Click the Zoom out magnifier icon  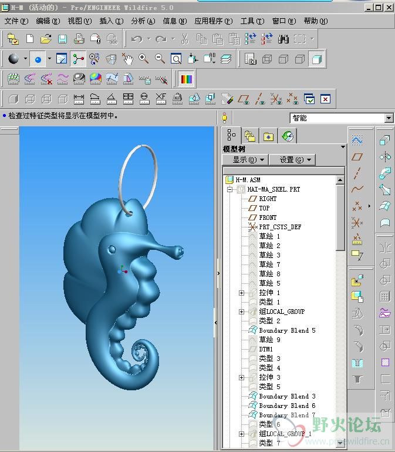tap(160, 59)
